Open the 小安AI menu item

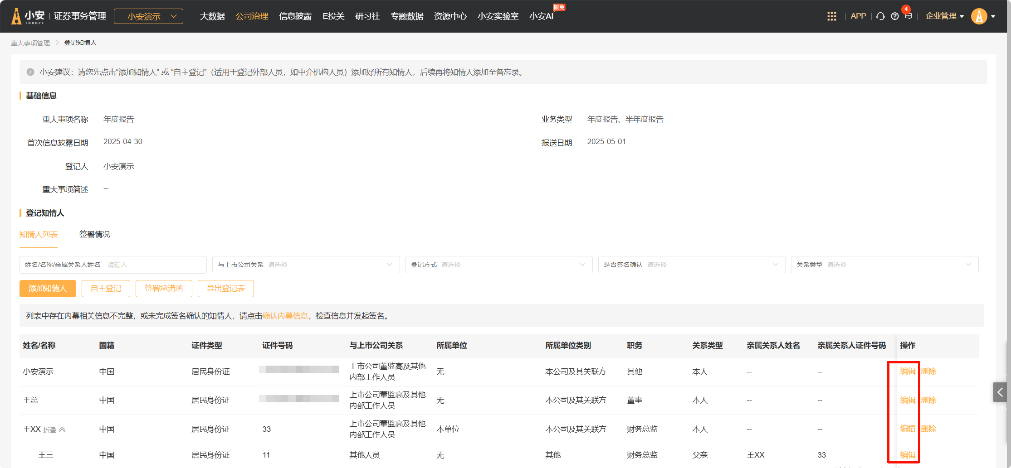point(541,16)
